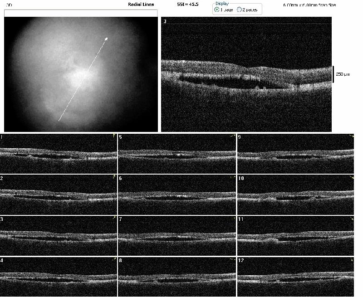Viewport: 363px width, 297px height.
Task: Click the yellow direction arrow on scan 1
Action: (114, 136)
